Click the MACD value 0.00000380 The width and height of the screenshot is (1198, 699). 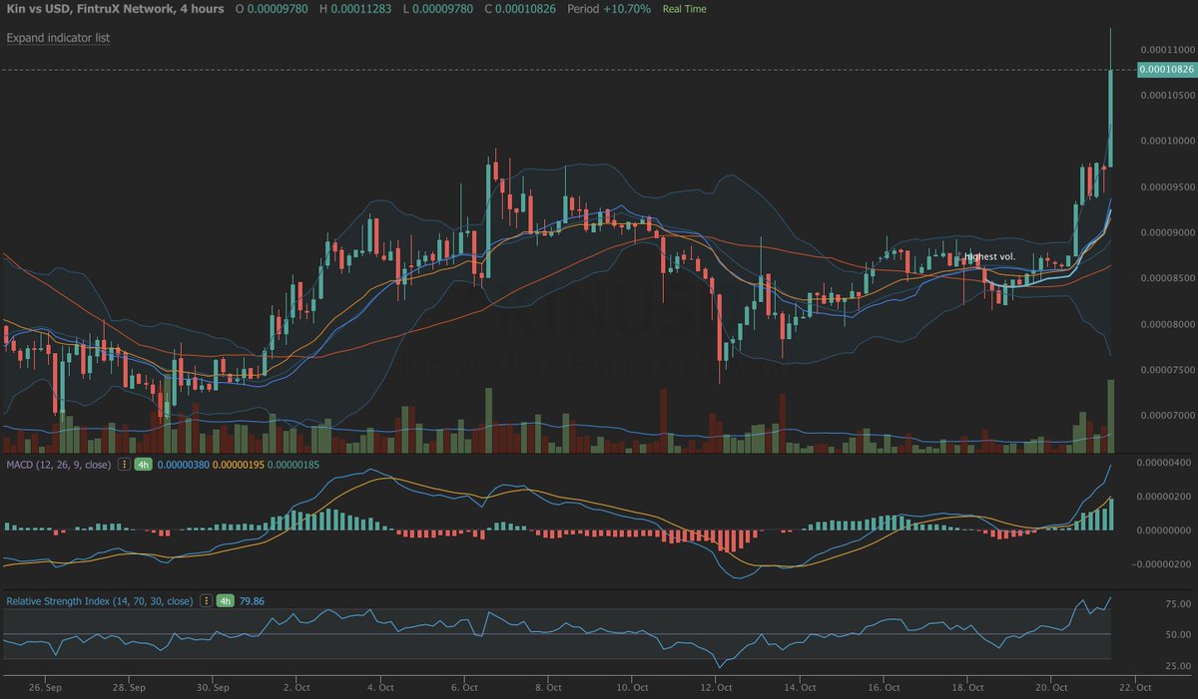point(183,465)
